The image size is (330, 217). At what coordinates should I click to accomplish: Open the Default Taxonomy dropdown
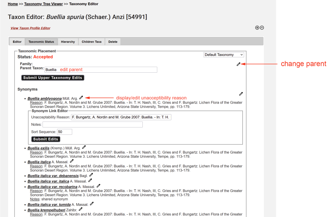[224, 55]
